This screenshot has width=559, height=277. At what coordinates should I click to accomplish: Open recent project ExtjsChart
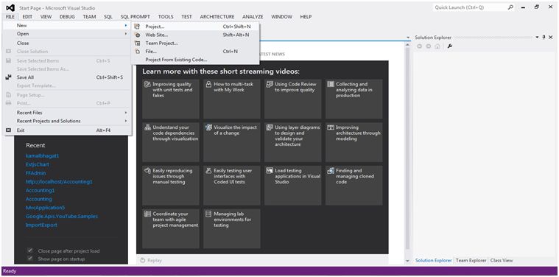point(38,165)
